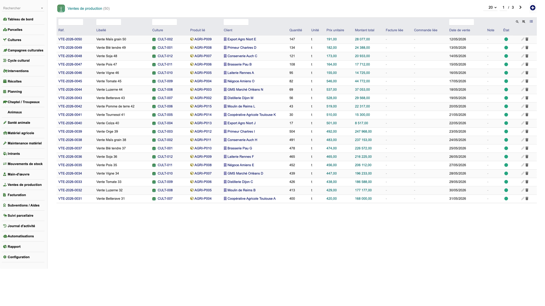
Task: Open client Négoce Amiens O
Action: [241, 81]
